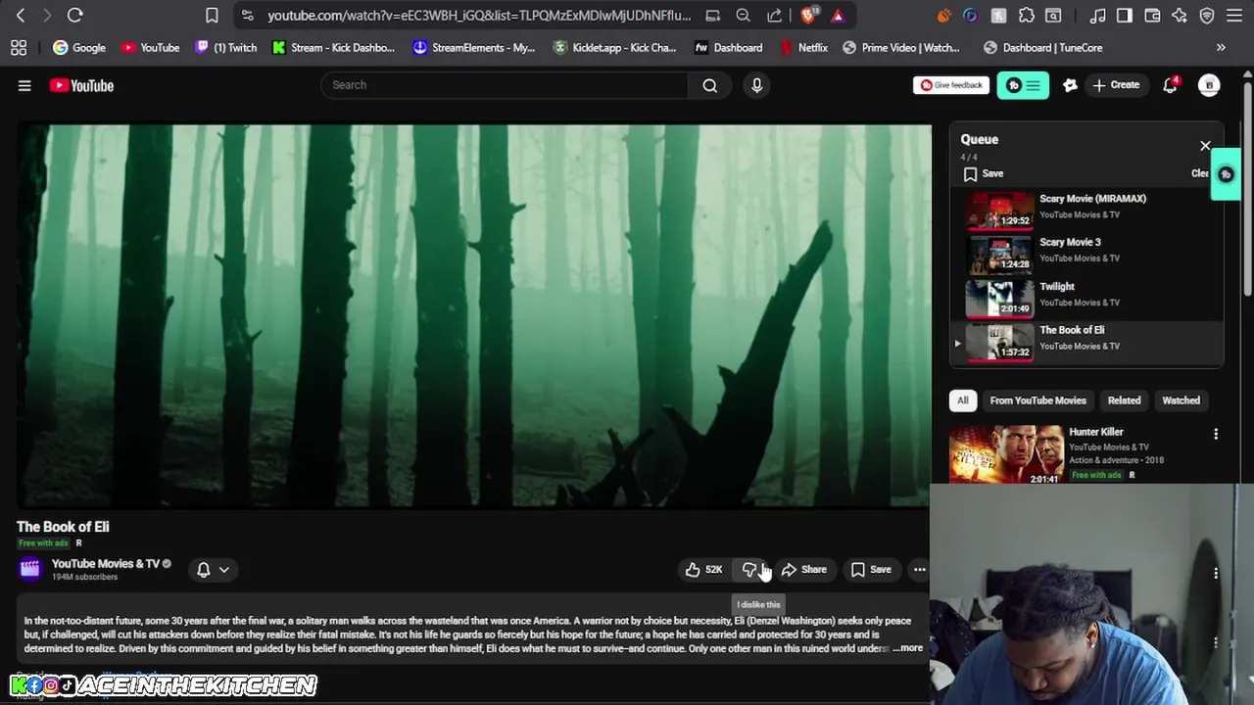Open the Leo AI sparkle icon
Screen dimensions: 1254x705
(1180, 15)
